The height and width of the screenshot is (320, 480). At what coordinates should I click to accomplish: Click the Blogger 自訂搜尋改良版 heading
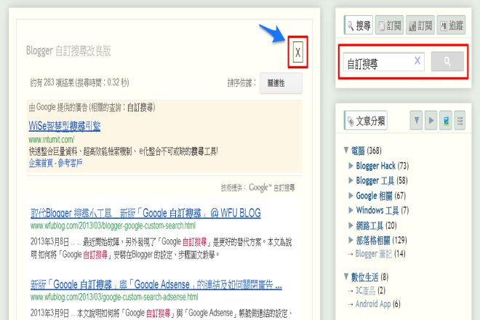[x=68, y=51]
